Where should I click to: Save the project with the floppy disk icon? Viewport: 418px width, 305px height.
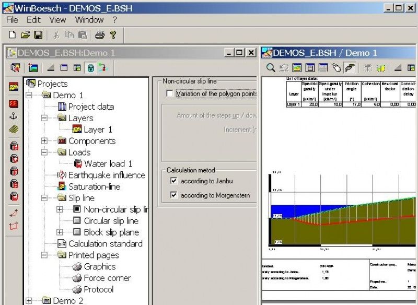click(38, 34)
